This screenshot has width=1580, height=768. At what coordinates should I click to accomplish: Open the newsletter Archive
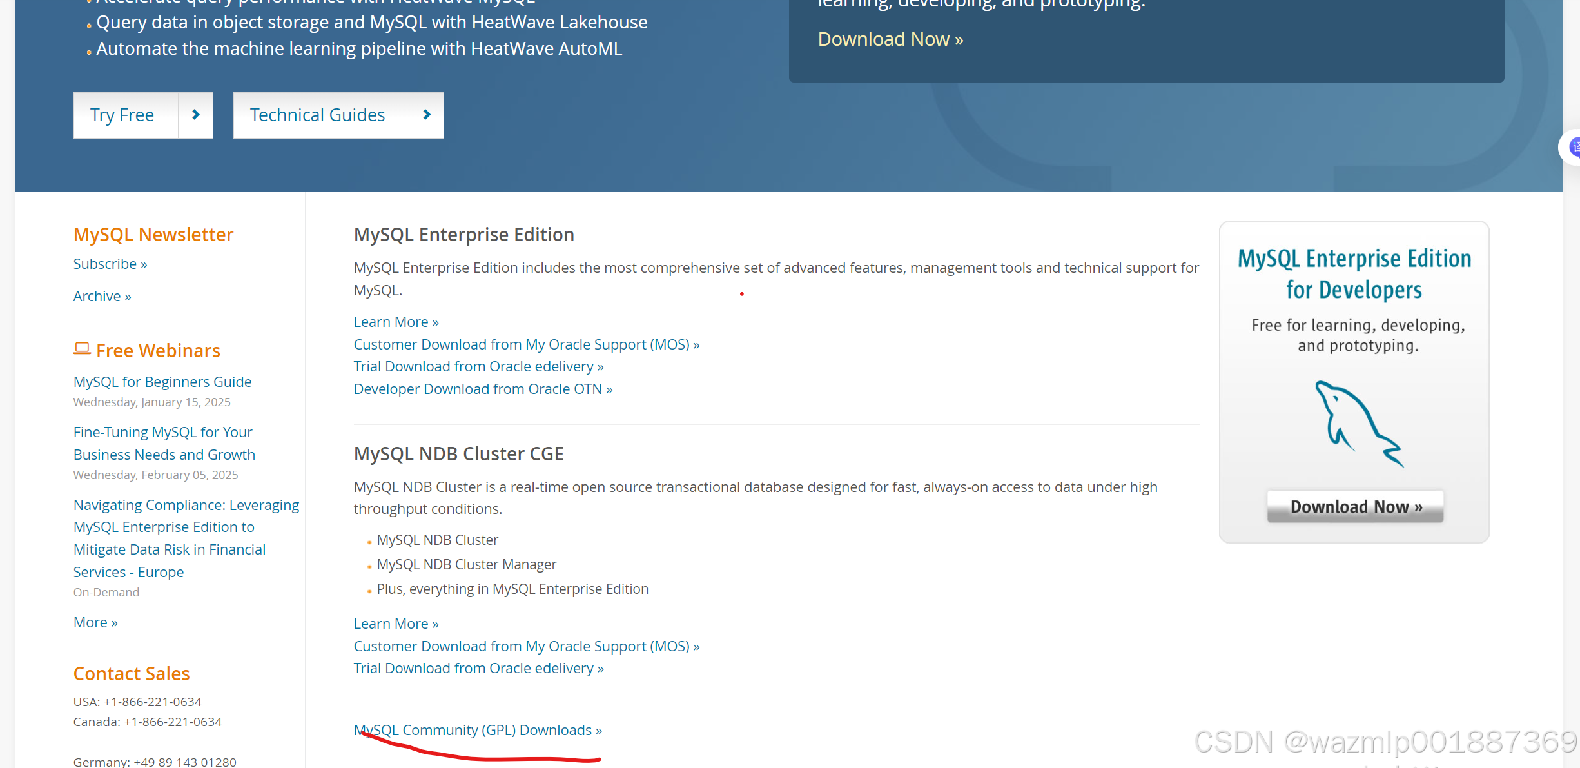[102, 295]
